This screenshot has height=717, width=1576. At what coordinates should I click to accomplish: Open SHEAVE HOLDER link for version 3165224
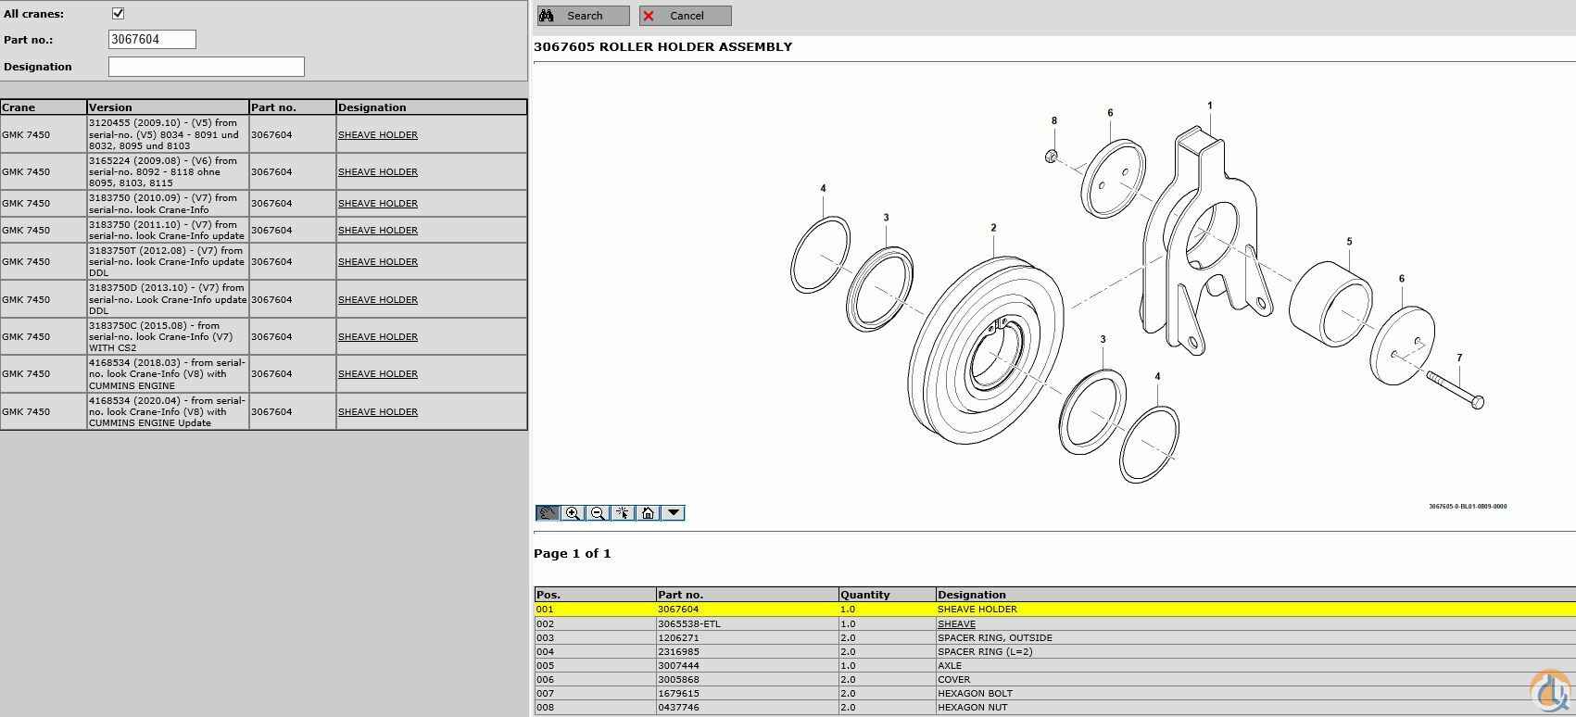tap(377, 172)
